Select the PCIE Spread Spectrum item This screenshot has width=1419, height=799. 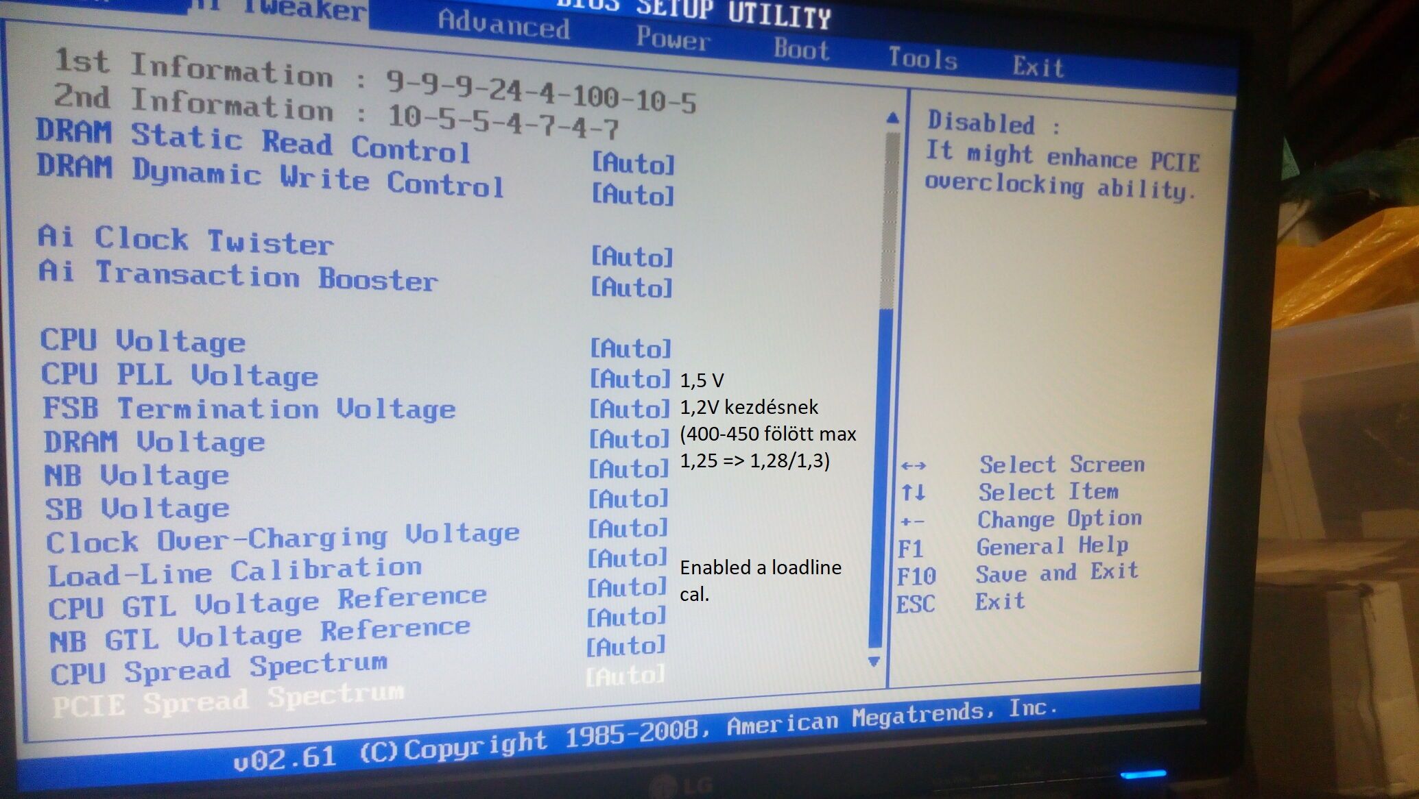[x=228, y=700]
